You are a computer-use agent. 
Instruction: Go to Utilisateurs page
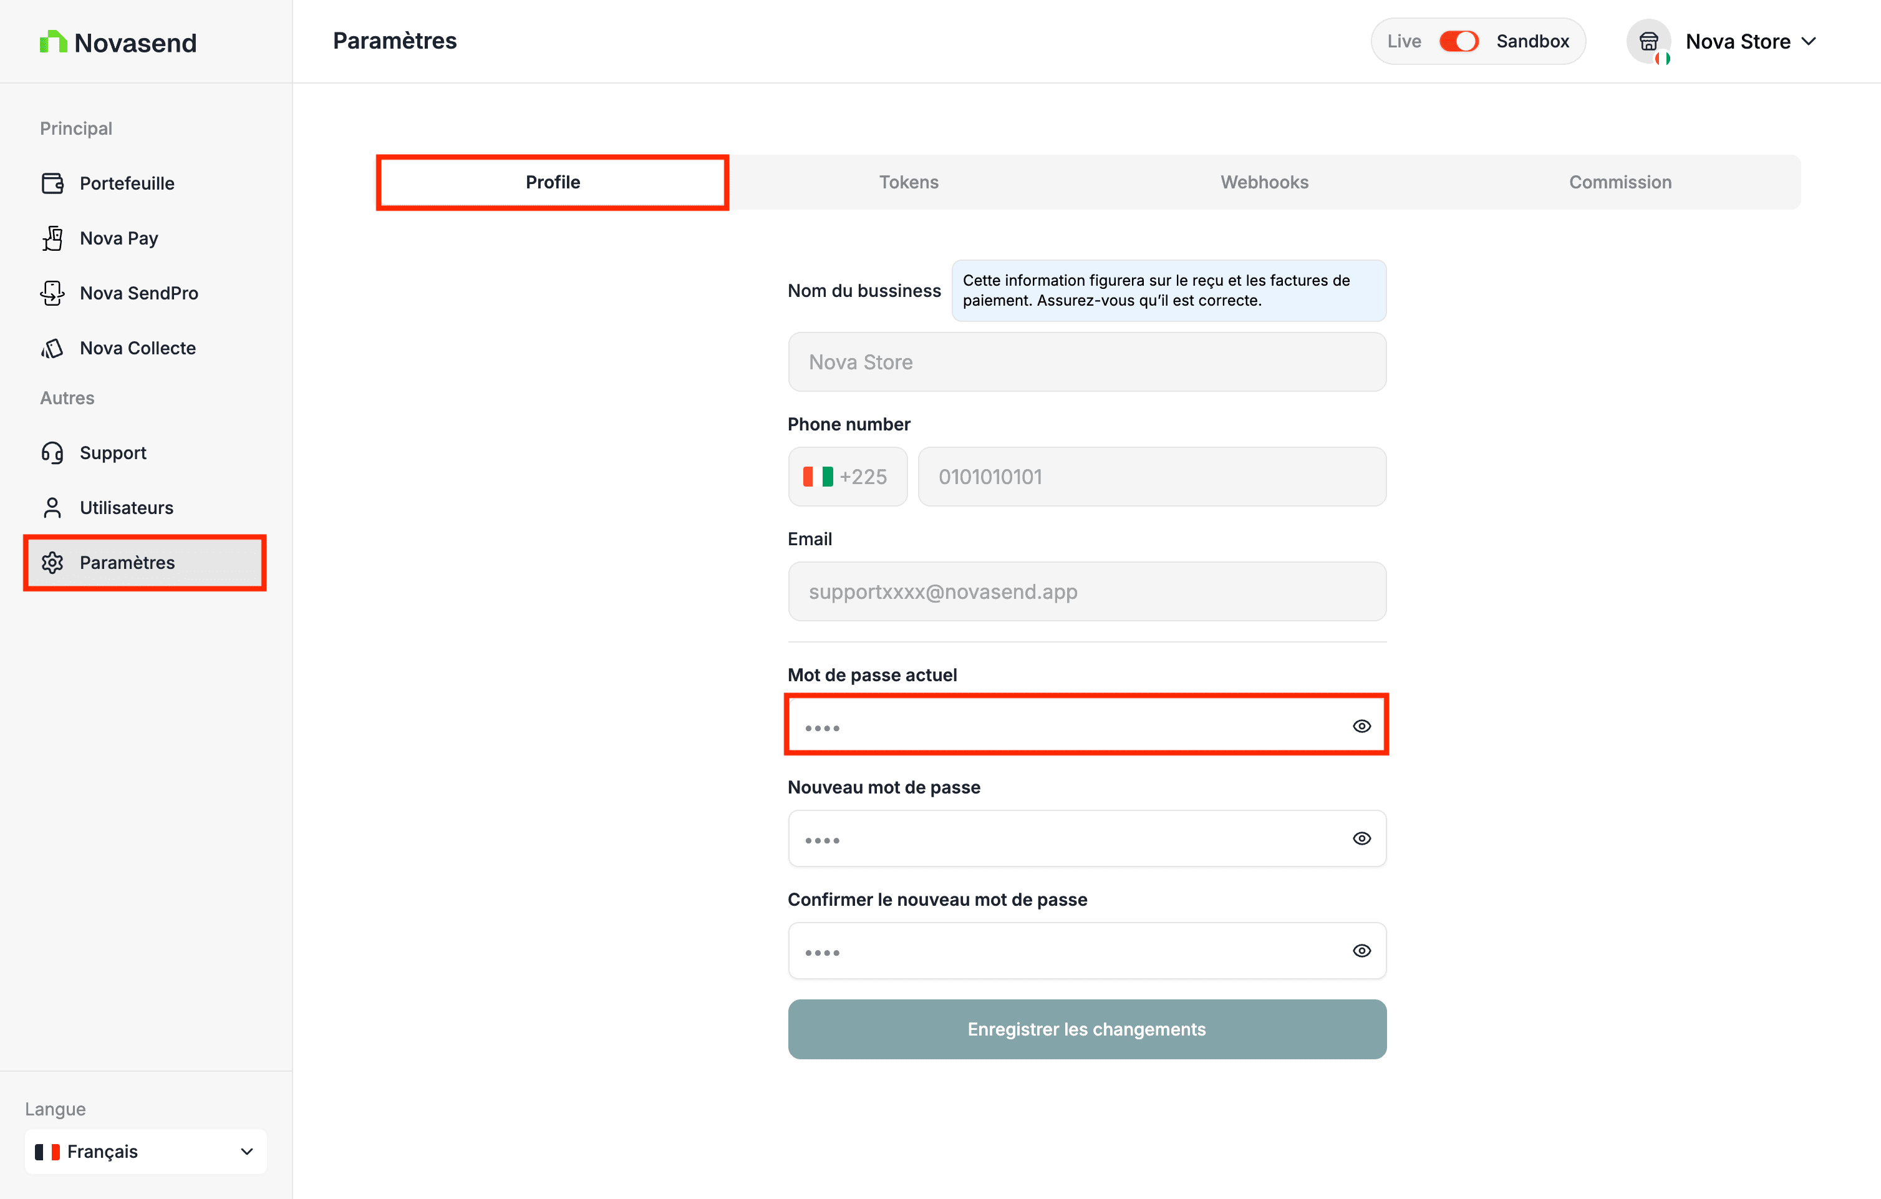tap(145, 508)
